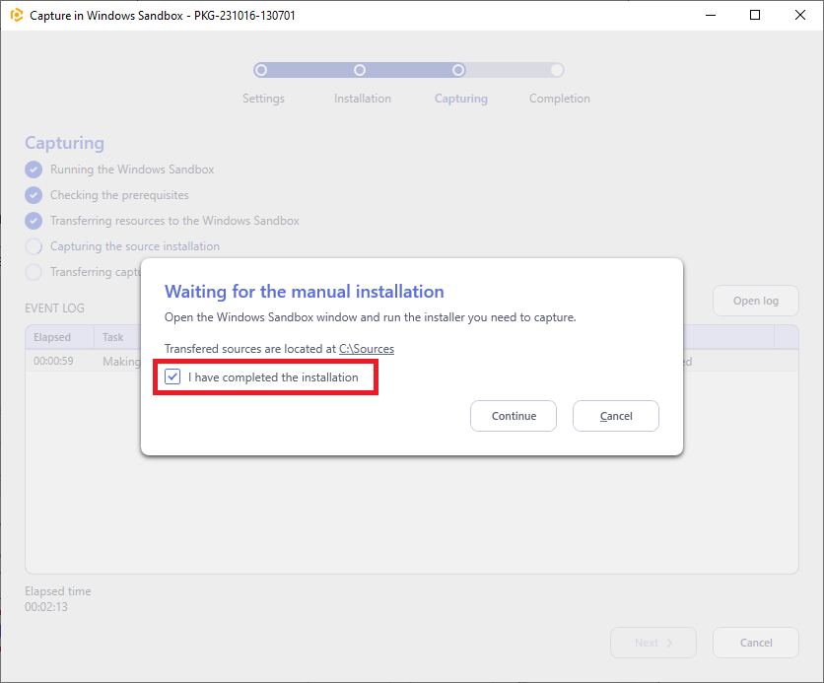Click the Settings step label

click(263, 99)
